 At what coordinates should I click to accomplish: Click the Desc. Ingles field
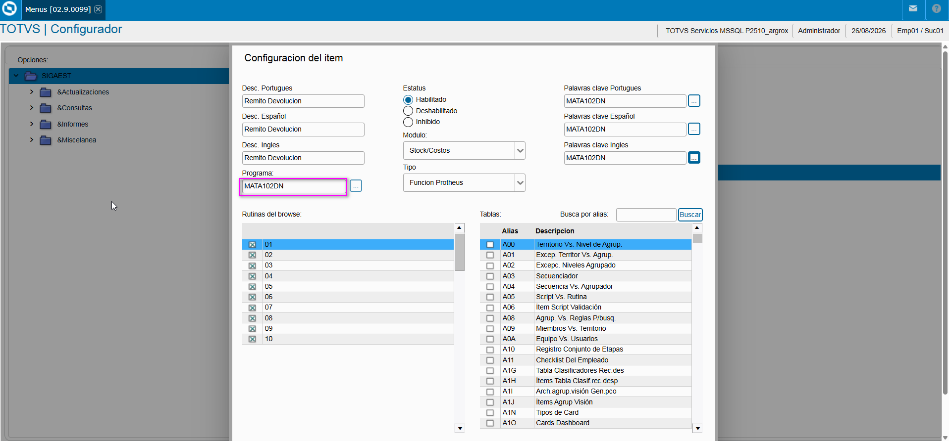pyautogui.click(x=303, y=158)
